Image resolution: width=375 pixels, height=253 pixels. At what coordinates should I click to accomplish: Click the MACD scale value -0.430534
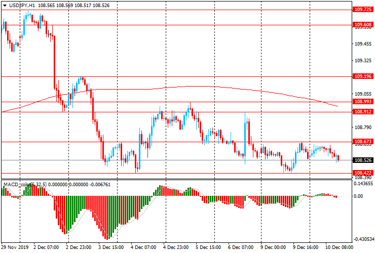pyautogui.click(x=363, y=239)
